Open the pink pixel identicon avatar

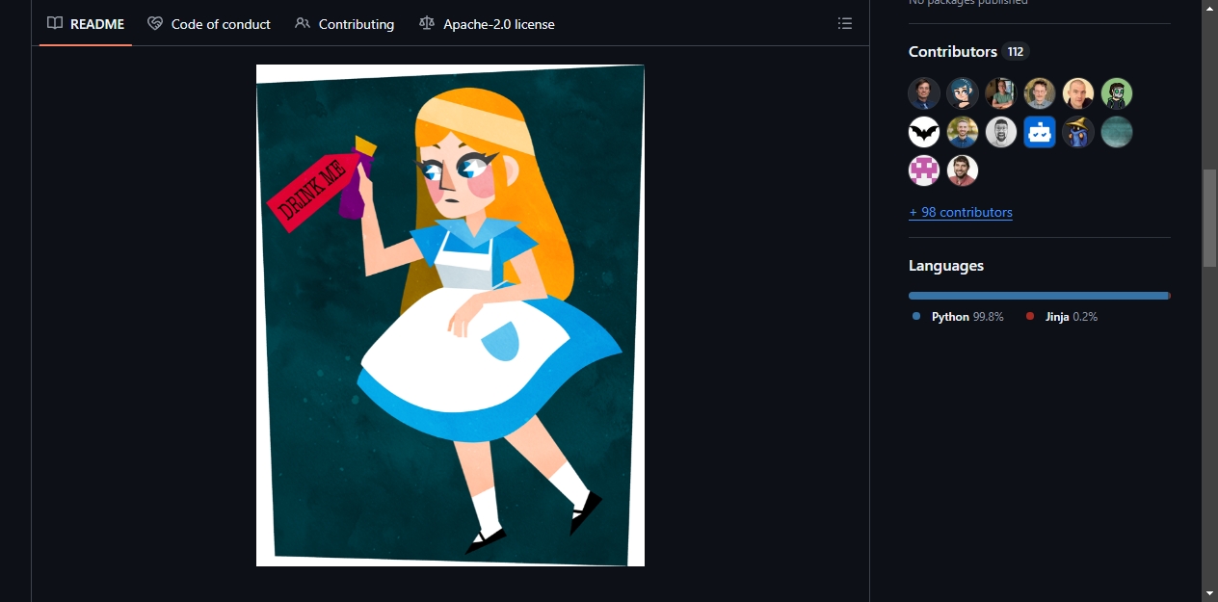click(924, 170)
